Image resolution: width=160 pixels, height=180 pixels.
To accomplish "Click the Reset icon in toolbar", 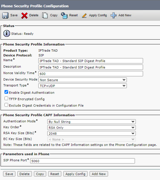I will (64, 15).
